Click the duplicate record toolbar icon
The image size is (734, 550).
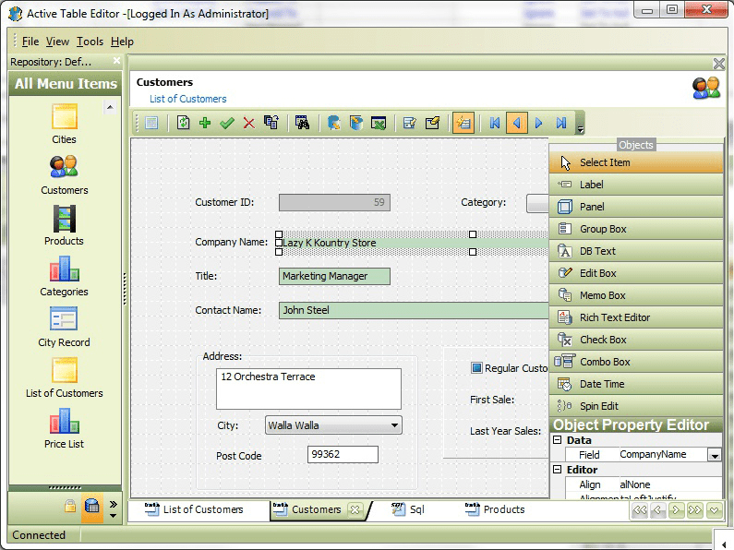(x=271, y=123)
